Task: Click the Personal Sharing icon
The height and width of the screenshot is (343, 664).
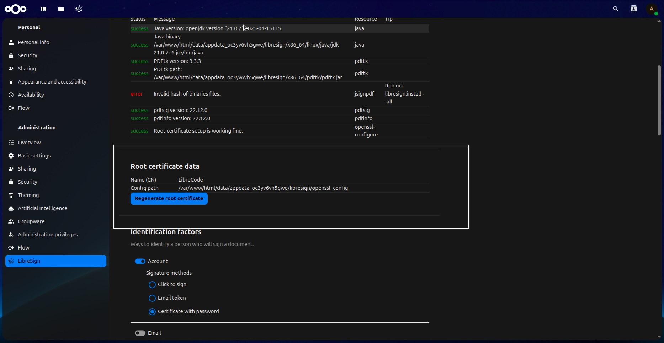Action: point(11,69)
